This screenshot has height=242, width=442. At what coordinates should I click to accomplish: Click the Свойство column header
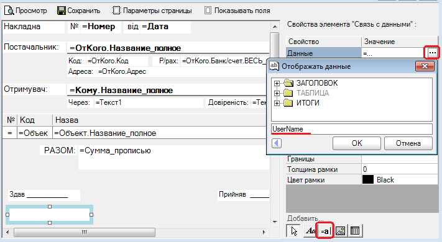pyautogui.click(x=324, y=42)
